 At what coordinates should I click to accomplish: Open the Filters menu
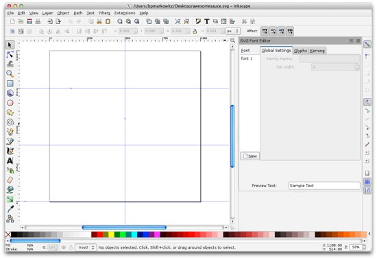pos(104,13)
